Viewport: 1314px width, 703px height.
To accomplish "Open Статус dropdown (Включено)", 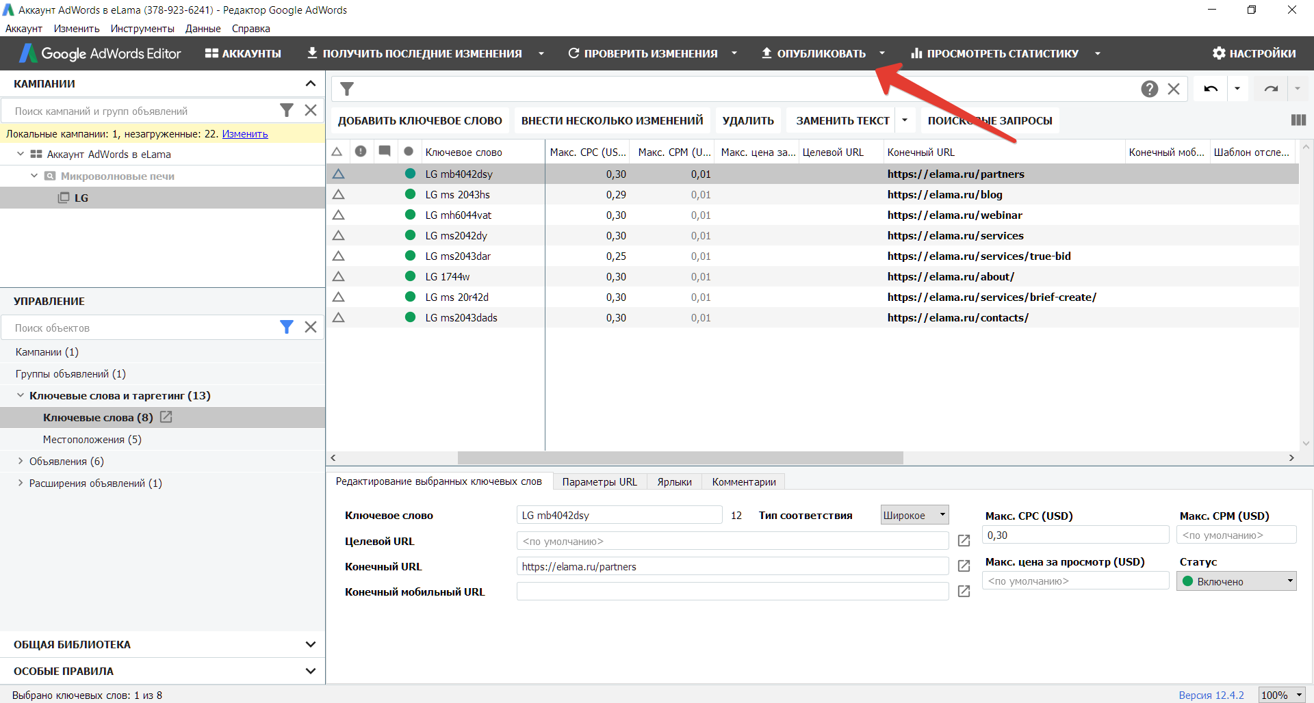I will pyautogui.click(x=1236, y=581).
